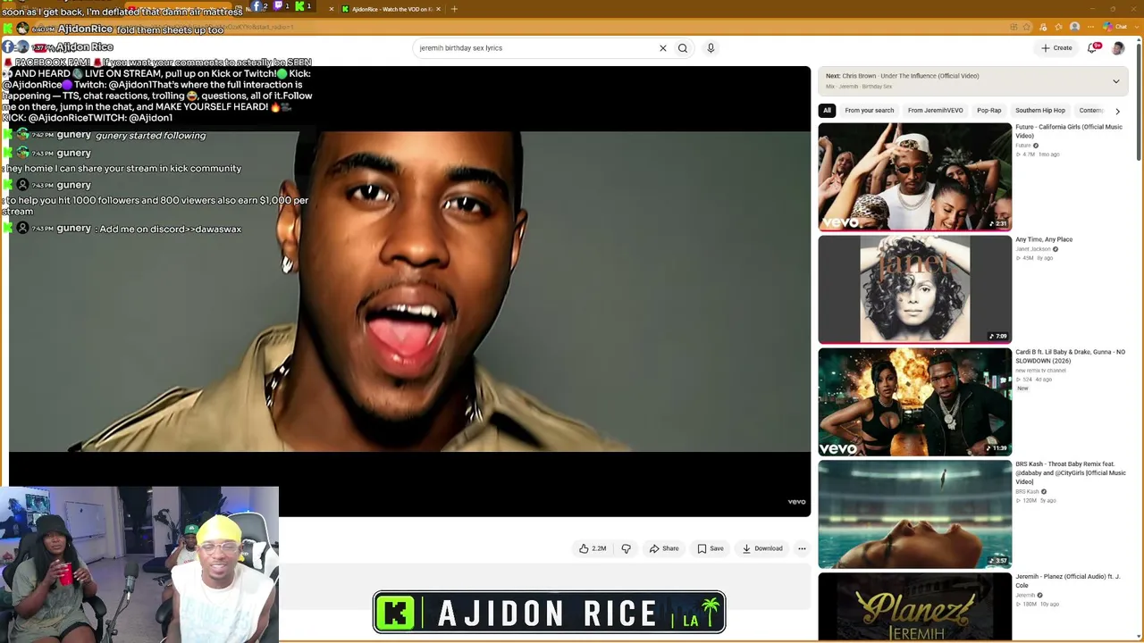Bookmark this page with the star icon

click(x=1027, y=27)
